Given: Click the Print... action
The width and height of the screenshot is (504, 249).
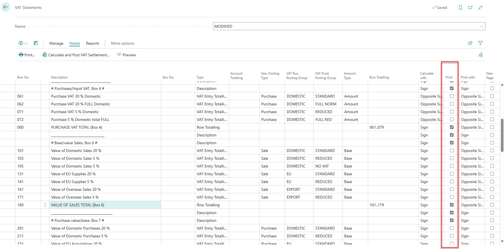Looking at the screenshot, I should [27, 55].
